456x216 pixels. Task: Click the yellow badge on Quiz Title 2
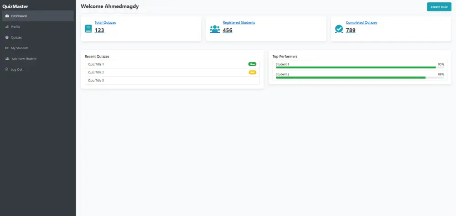pos(253,72)
